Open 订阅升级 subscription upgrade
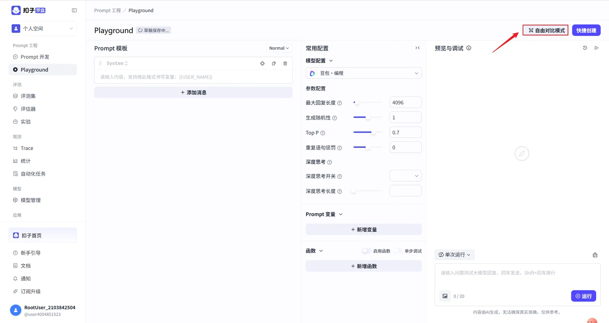 pyautogui.click(x=43, y=292)
